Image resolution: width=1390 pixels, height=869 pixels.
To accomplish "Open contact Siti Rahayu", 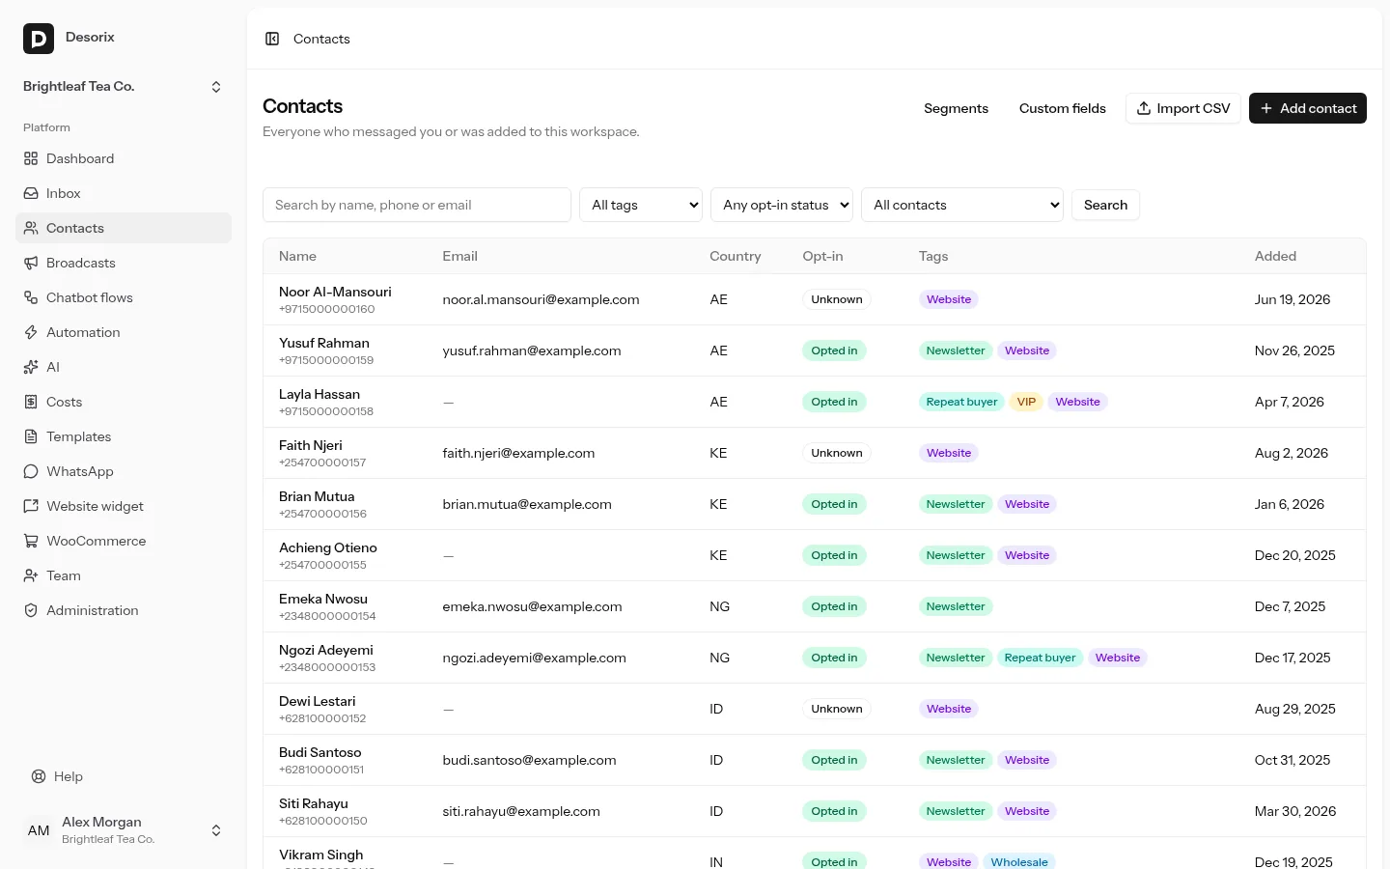I will point(314,803).
